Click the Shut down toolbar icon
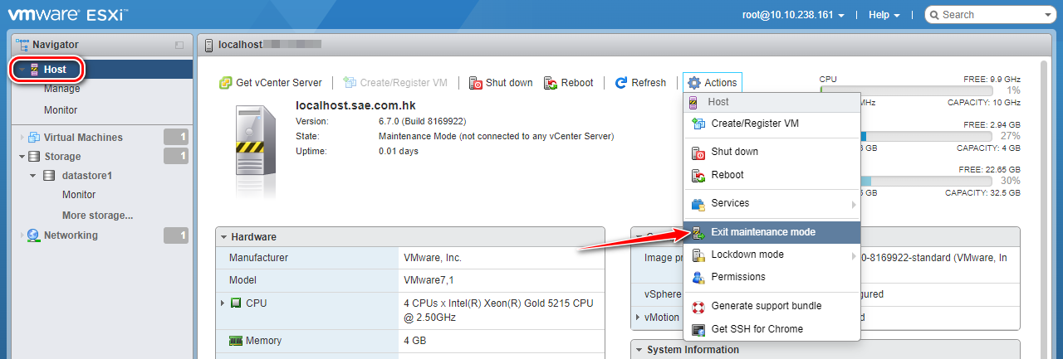Viewport: 1063px width, 359px height. pos(476,83)
